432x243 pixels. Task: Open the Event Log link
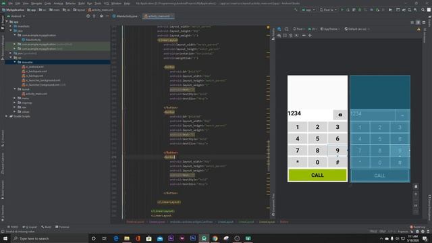418,227
